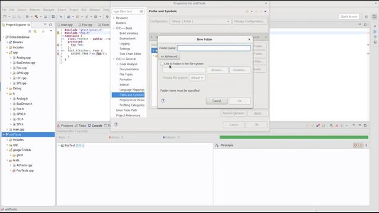Collapse the EmbeddedLinux project
This screenshot has height=213, width=379.
click(x=4, y=37)
